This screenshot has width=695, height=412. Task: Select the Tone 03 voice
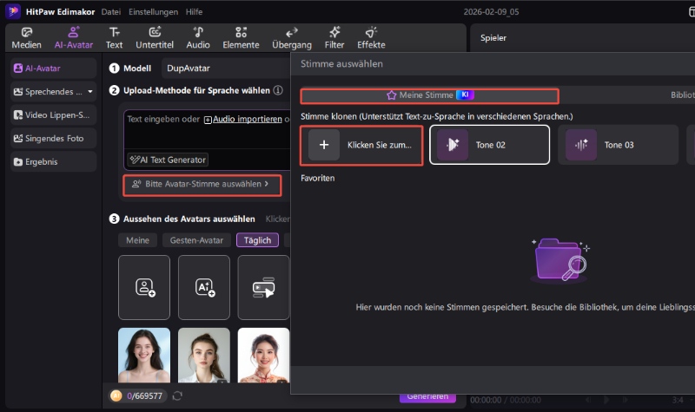[619, 145]
